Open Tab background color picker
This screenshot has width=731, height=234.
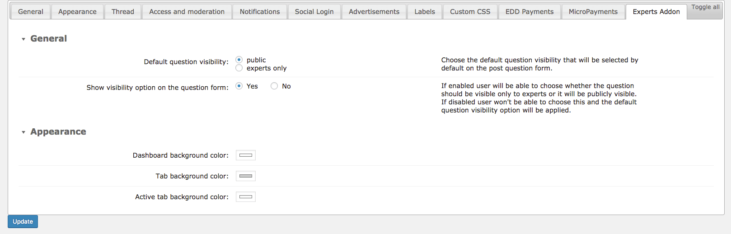point(246,176)
